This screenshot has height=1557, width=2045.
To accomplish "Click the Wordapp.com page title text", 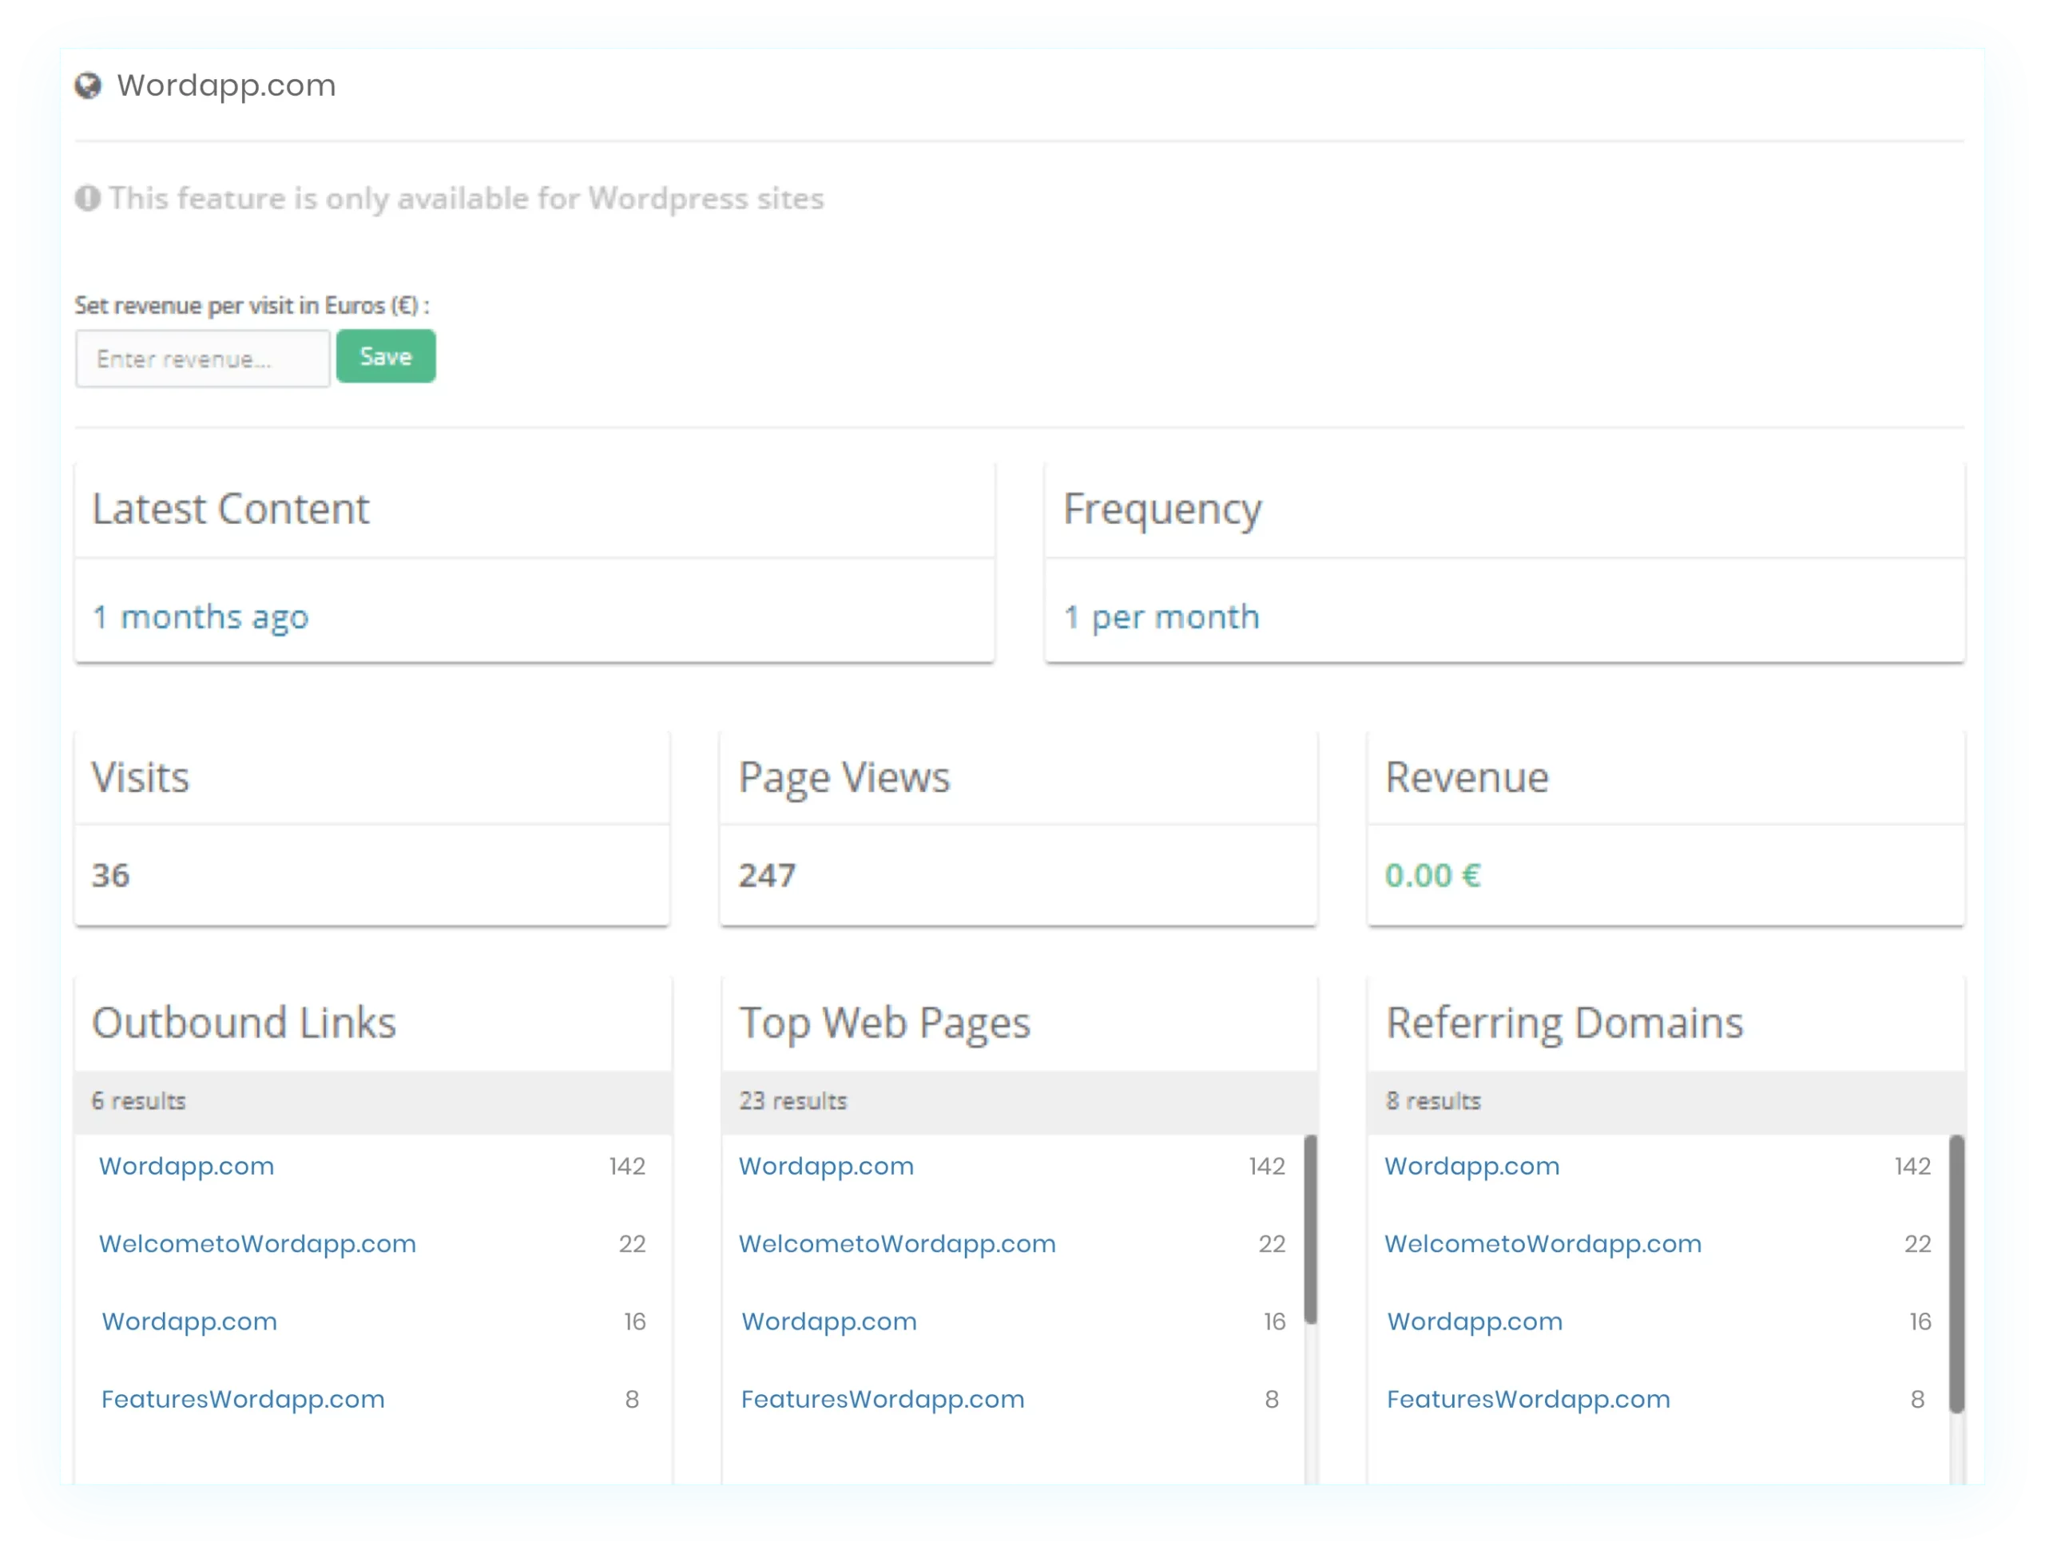I will pos(226,85).
